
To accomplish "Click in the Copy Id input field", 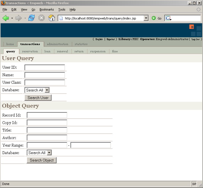I will [x=47, y=123].
